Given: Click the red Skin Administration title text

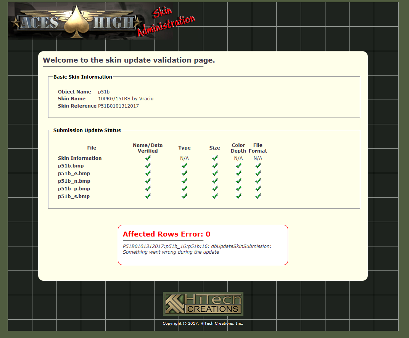Looking at the screenshot, I should (168, 23).
